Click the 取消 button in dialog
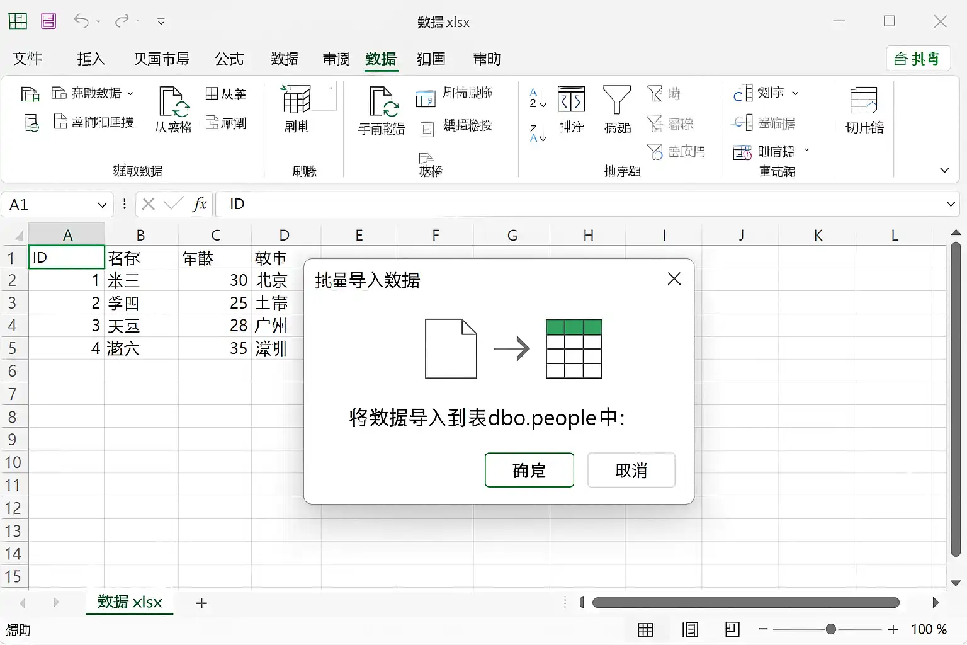 [x=631, y=470]
